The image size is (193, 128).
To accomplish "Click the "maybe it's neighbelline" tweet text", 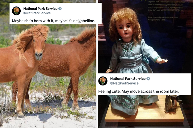I will pos(53,21).
